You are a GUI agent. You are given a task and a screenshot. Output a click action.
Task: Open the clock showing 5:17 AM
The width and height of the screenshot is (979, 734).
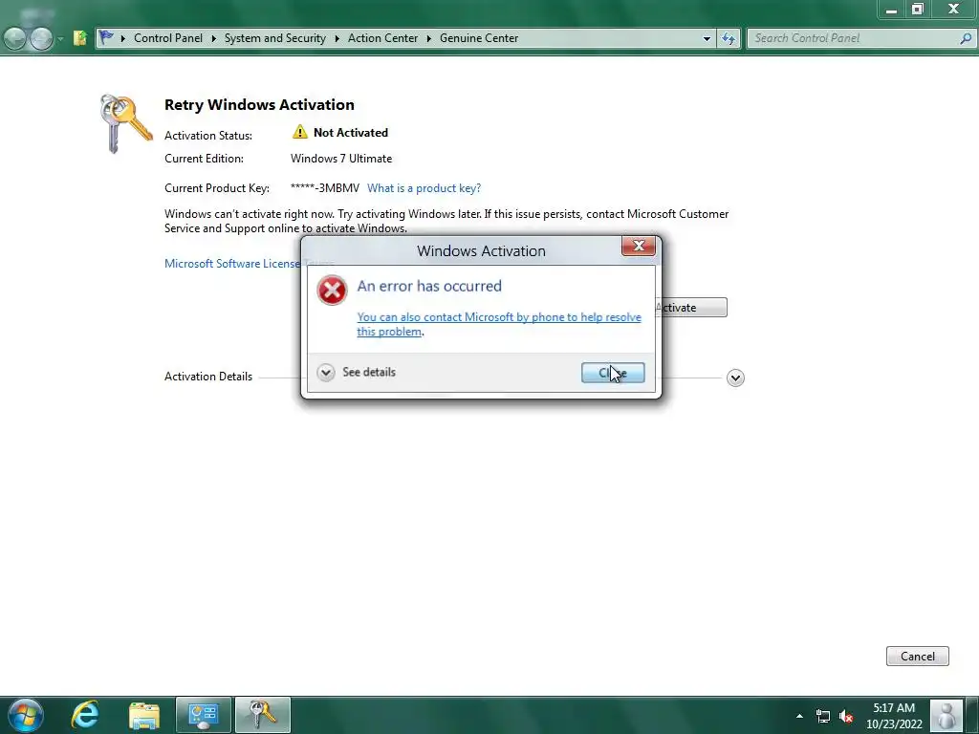[894, 716]
